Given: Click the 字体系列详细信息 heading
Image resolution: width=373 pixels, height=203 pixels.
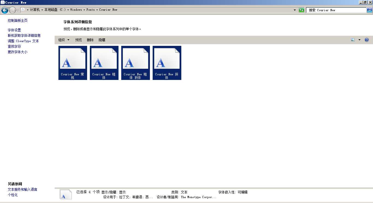Looking at the screenshot, I should tap(78, 22).
